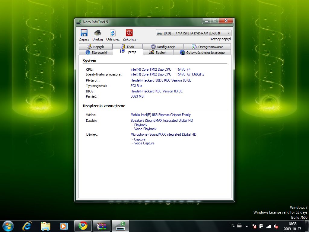
Task: Click 'Hewlett-Packard 30D8 KBC Version 83.0E' text
Action: point(161,80)
